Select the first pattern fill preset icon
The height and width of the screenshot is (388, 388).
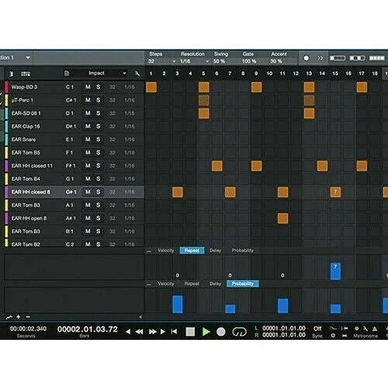[x=338, y=58]
